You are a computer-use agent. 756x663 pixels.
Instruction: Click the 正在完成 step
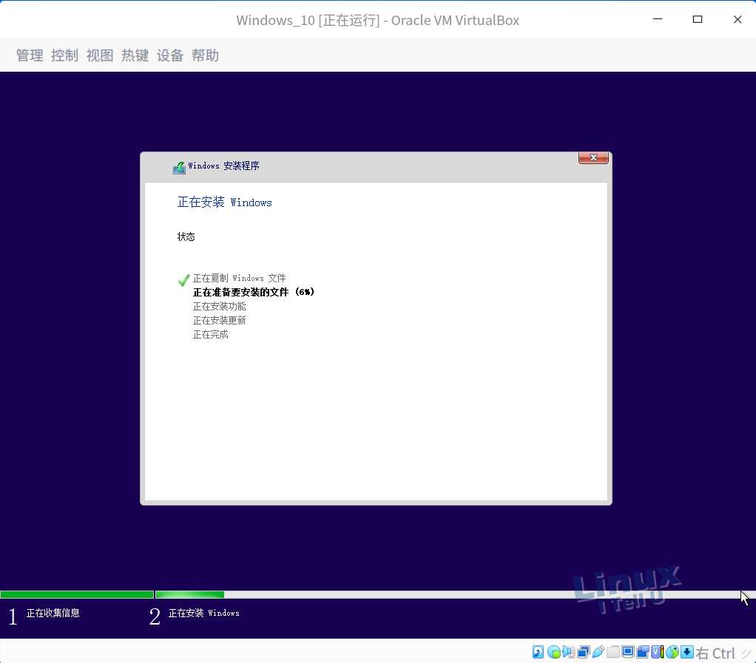pos(211,334)
